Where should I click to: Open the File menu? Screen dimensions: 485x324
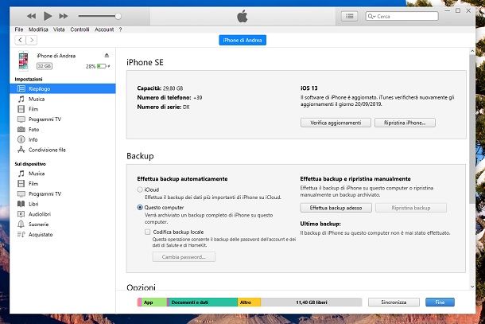tap(19, 29)
